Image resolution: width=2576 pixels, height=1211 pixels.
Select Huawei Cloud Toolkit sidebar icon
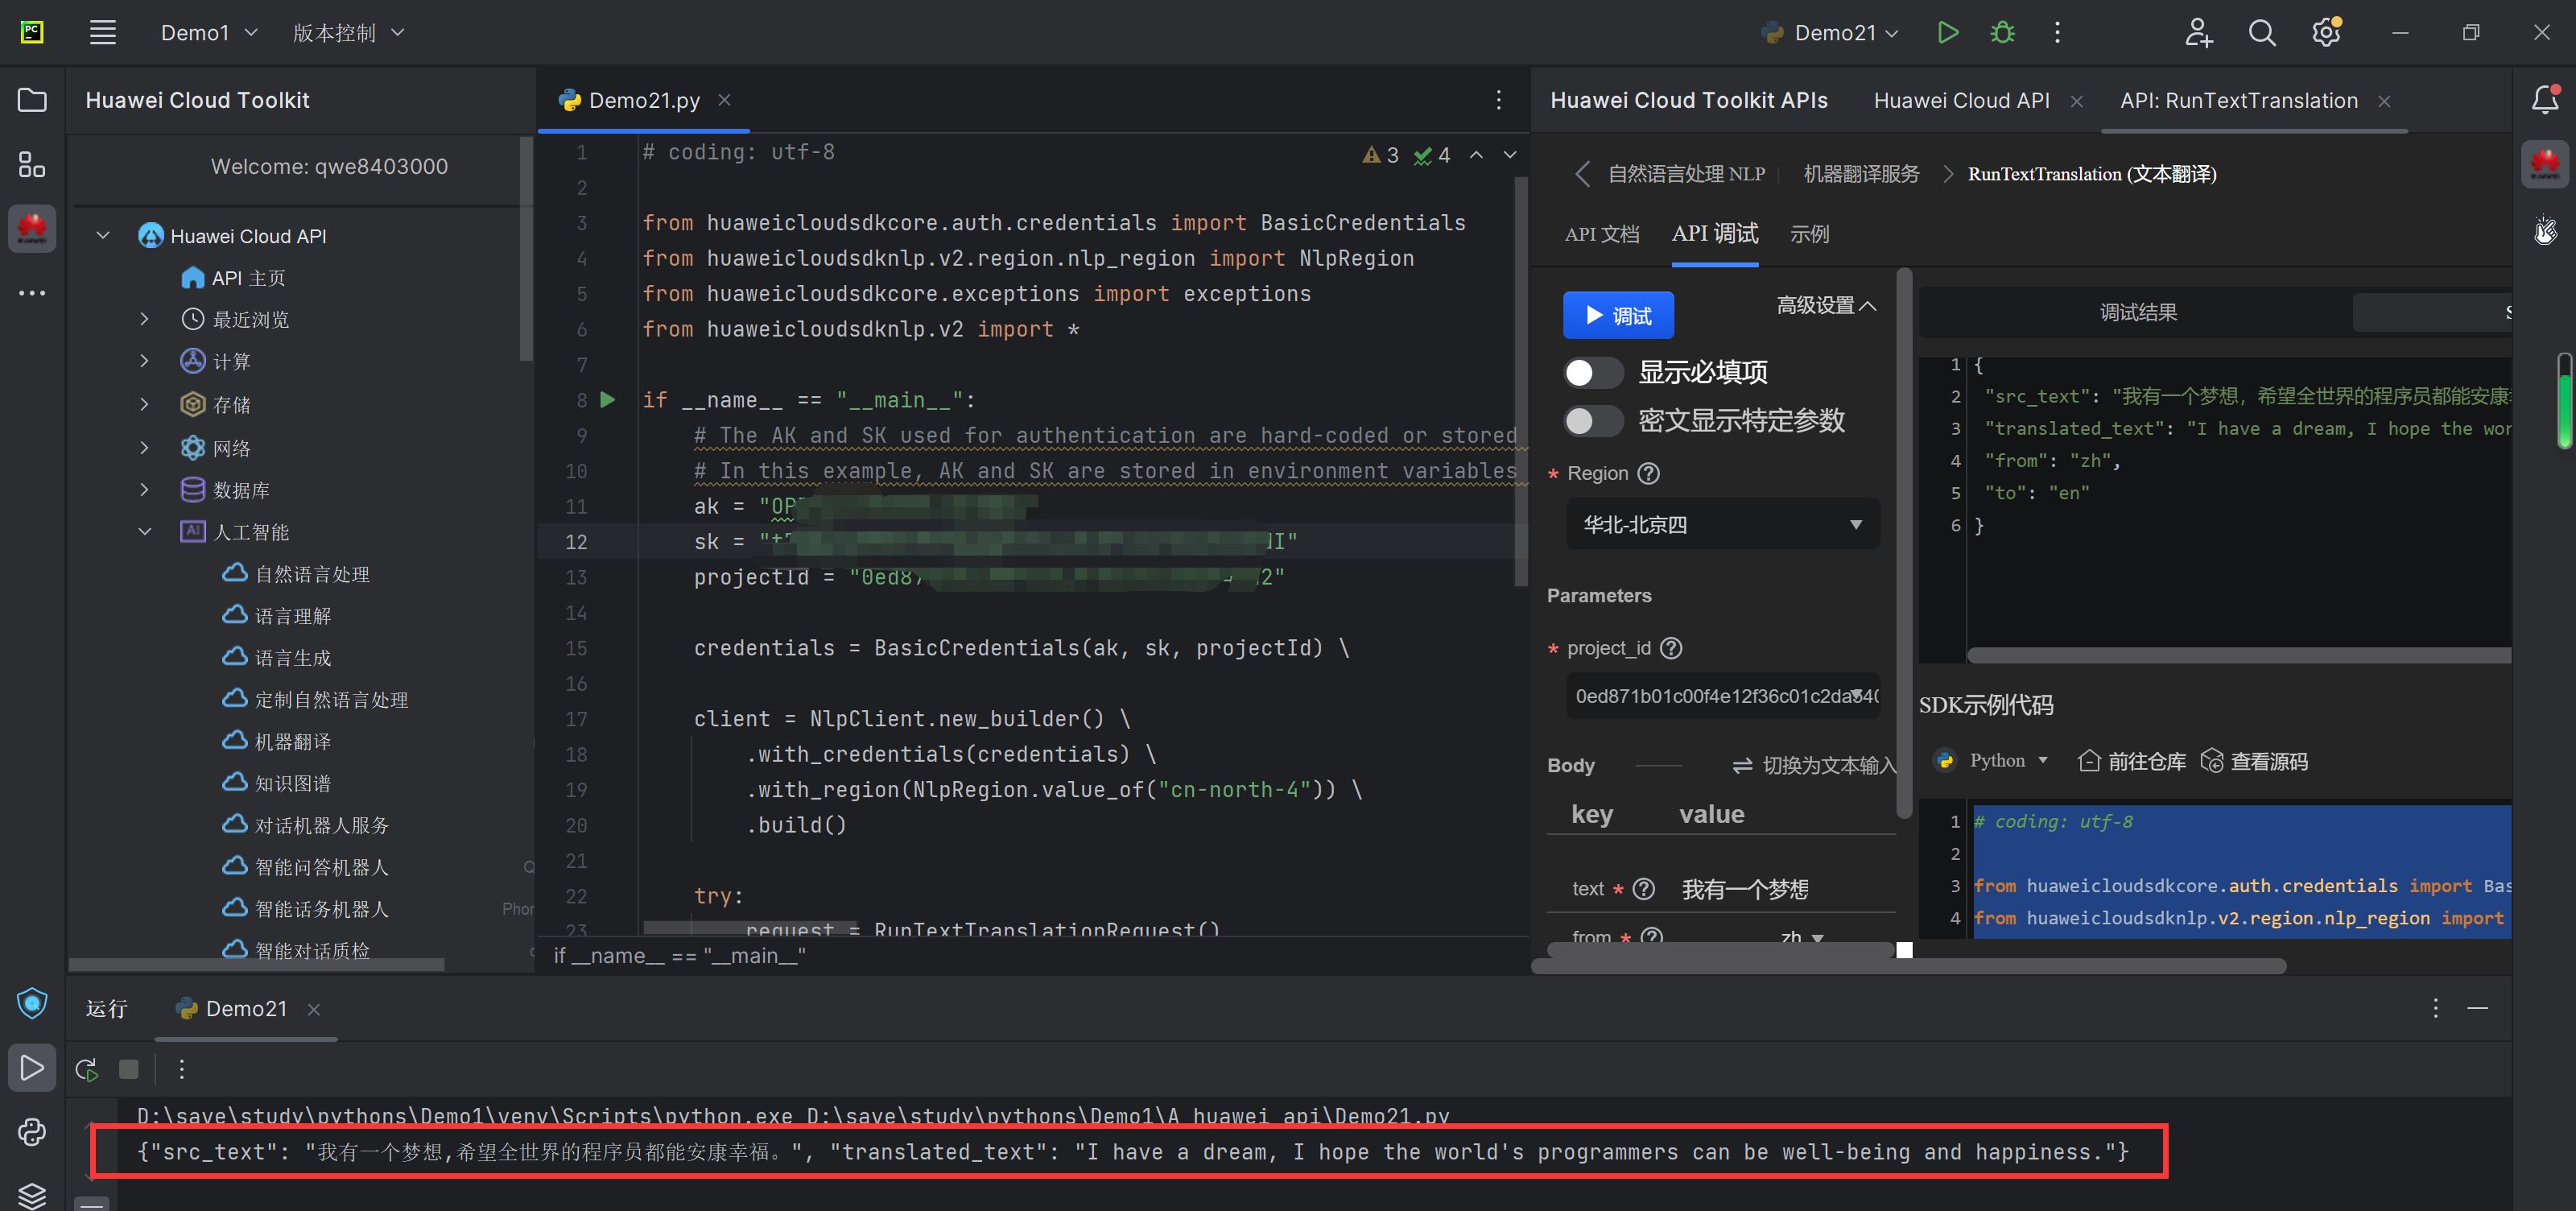pos(32,229)
